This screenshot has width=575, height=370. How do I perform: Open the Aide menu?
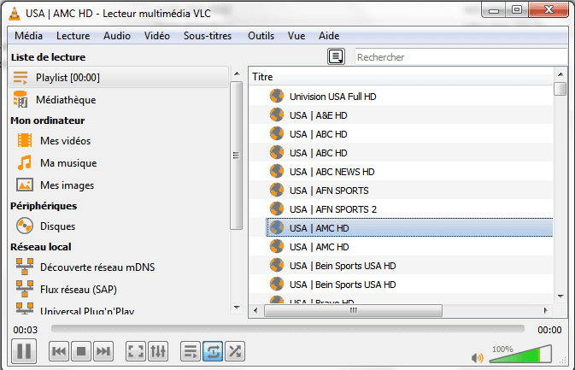[x=329, y=36]
